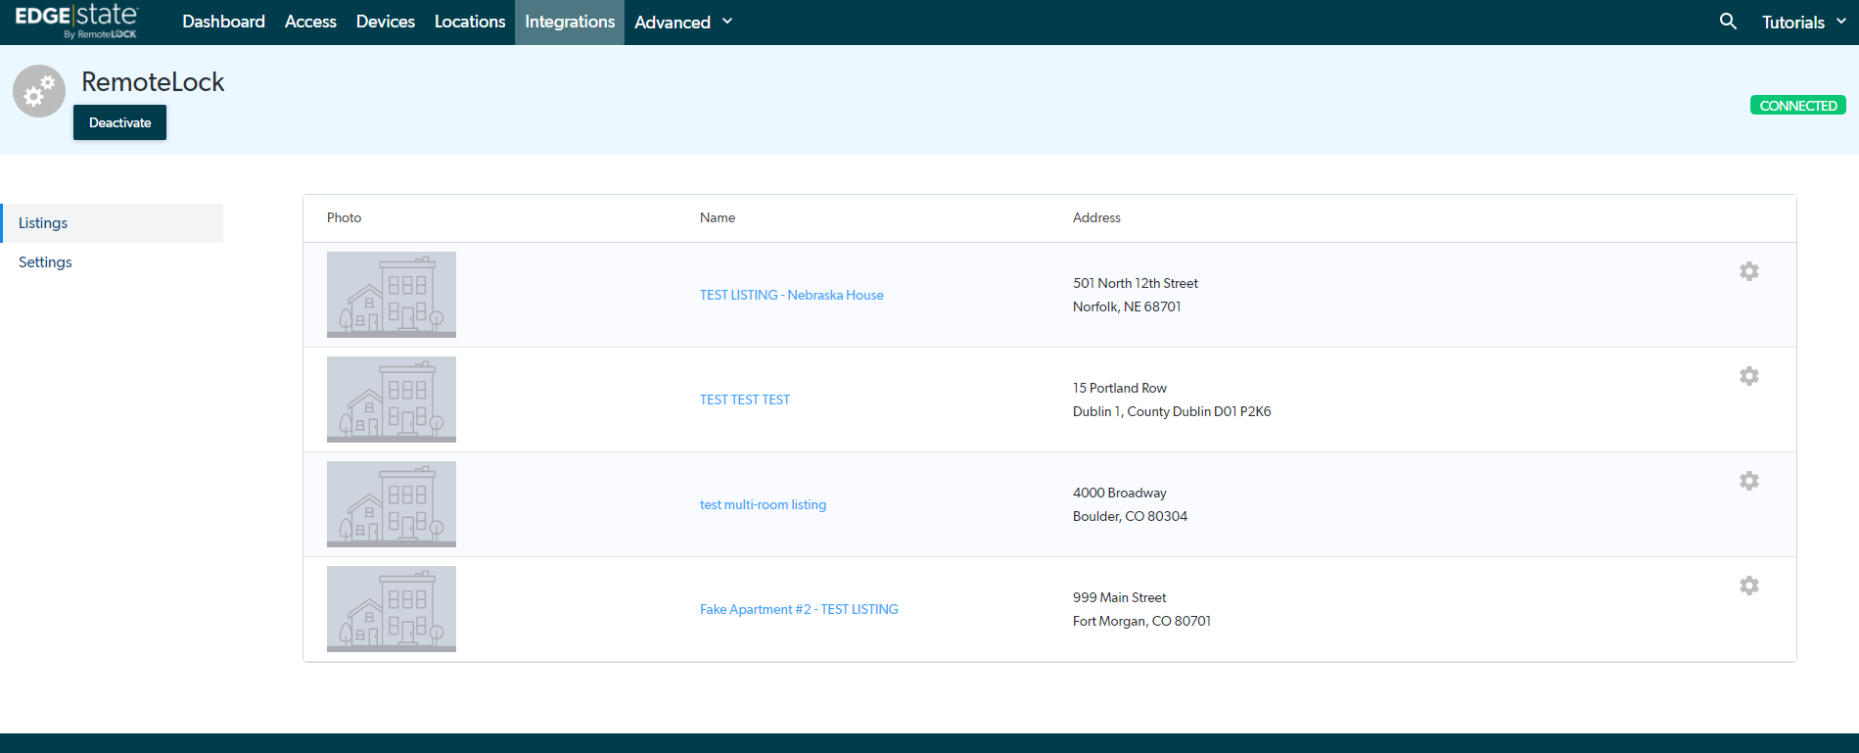This screenshot has height=753, width=1859.
Task: Click the green CONNECTED status badge
Action: 1797,106
